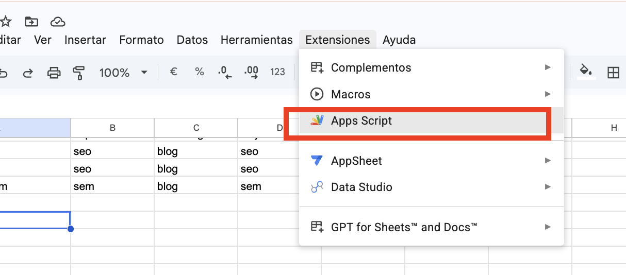Screen dimensions: 626x275
Task: Format as percent
Action: [x=200, y=72]
